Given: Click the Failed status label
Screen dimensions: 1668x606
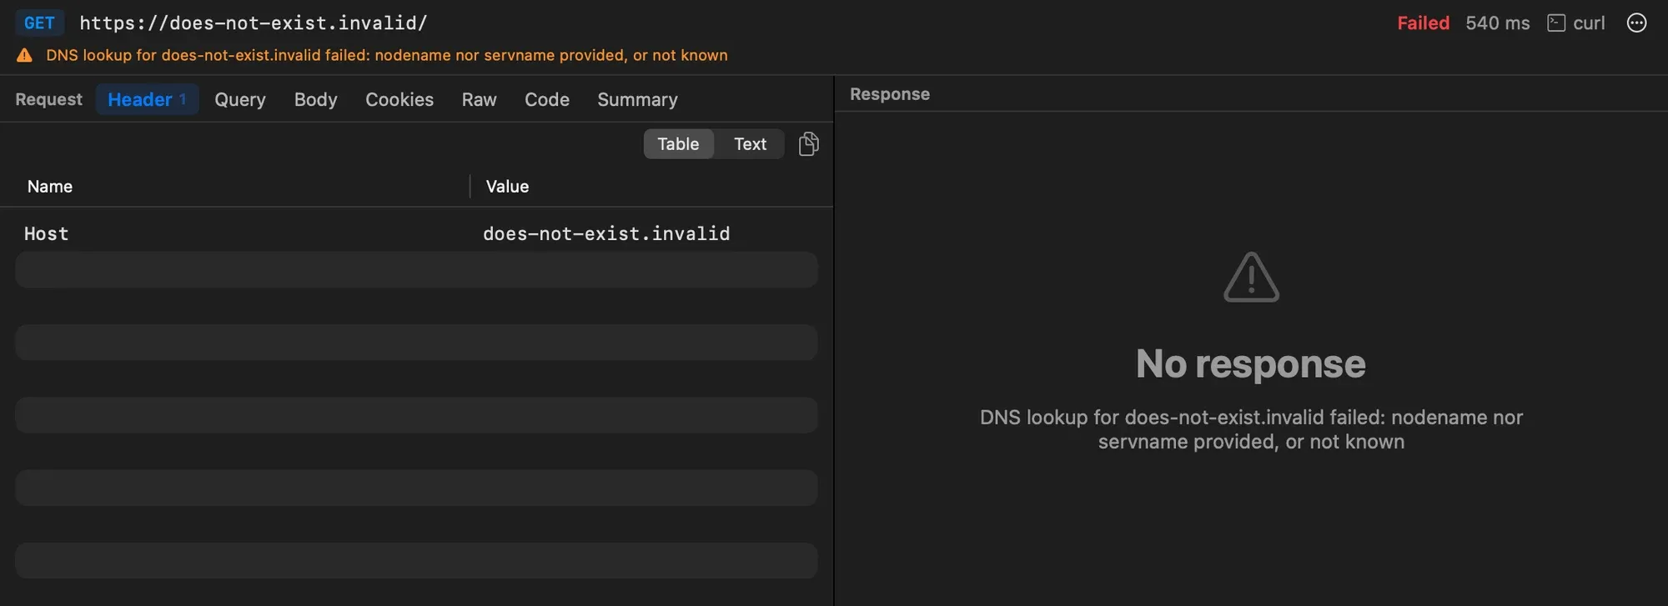Looking at the screenshot, I should point(1423,23).
